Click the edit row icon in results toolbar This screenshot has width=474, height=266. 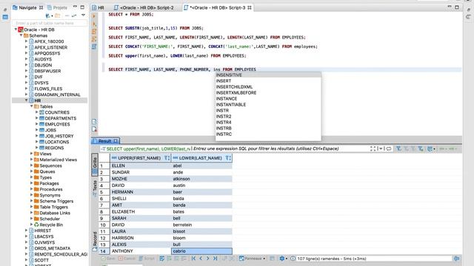[x=162, y=259]
